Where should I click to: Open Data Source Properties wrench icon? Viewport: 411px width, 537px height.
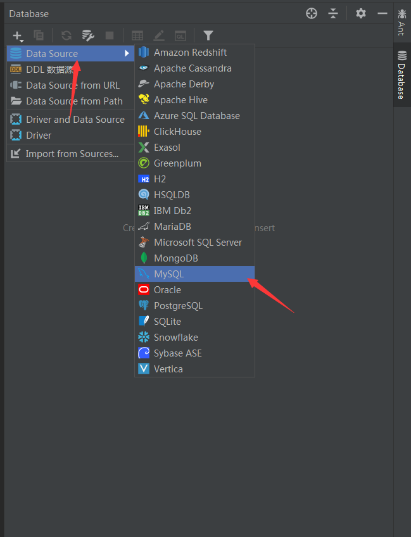pyautogui.click(x=88, y=35)
